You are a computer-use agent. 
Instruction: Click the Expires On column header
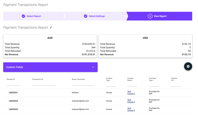[x=174, y=79]
